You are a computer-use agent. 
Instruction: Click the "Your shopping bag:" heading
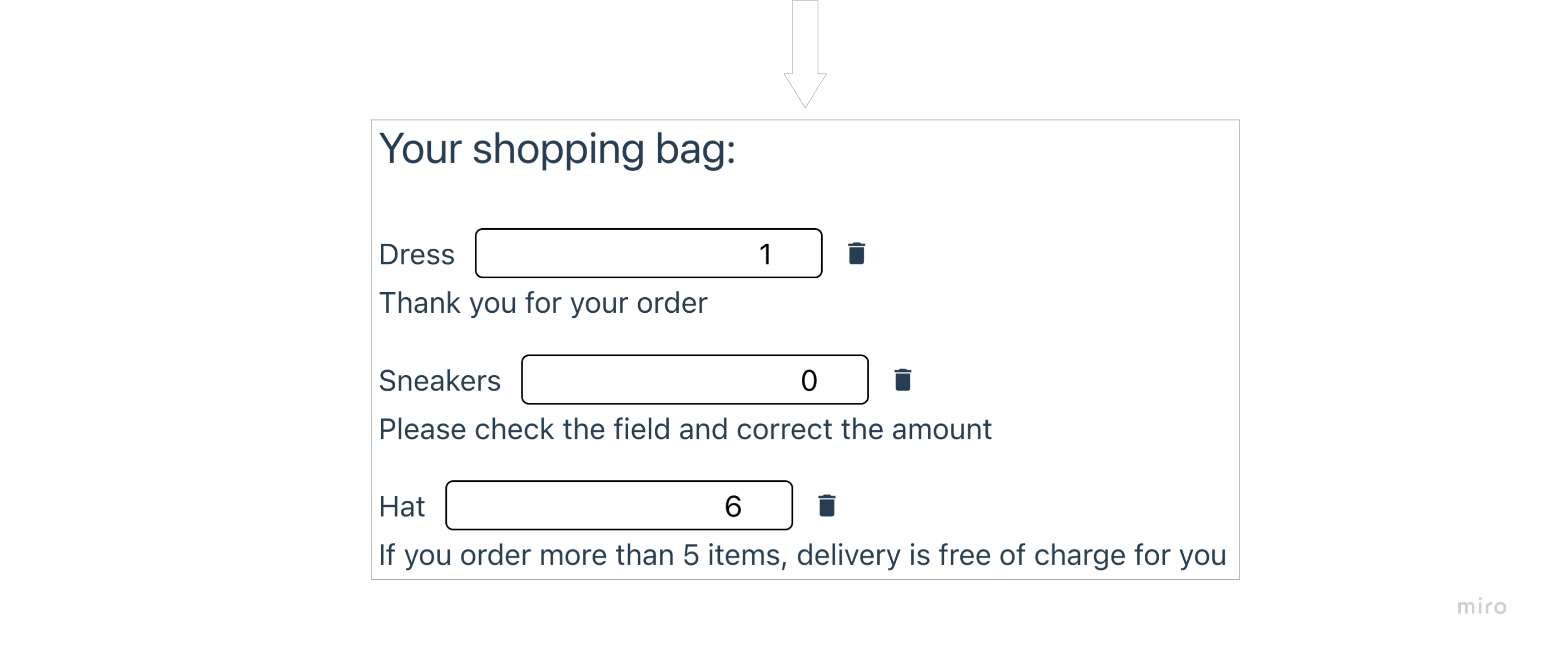[x=557, y=149]
